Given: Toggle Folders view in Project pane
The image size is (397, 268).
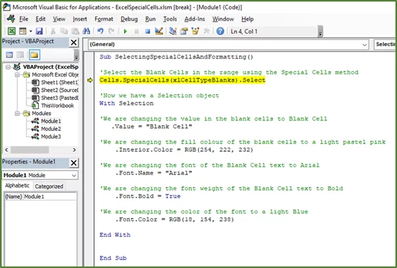Looking at the screenshot, I should coord(34,55).
